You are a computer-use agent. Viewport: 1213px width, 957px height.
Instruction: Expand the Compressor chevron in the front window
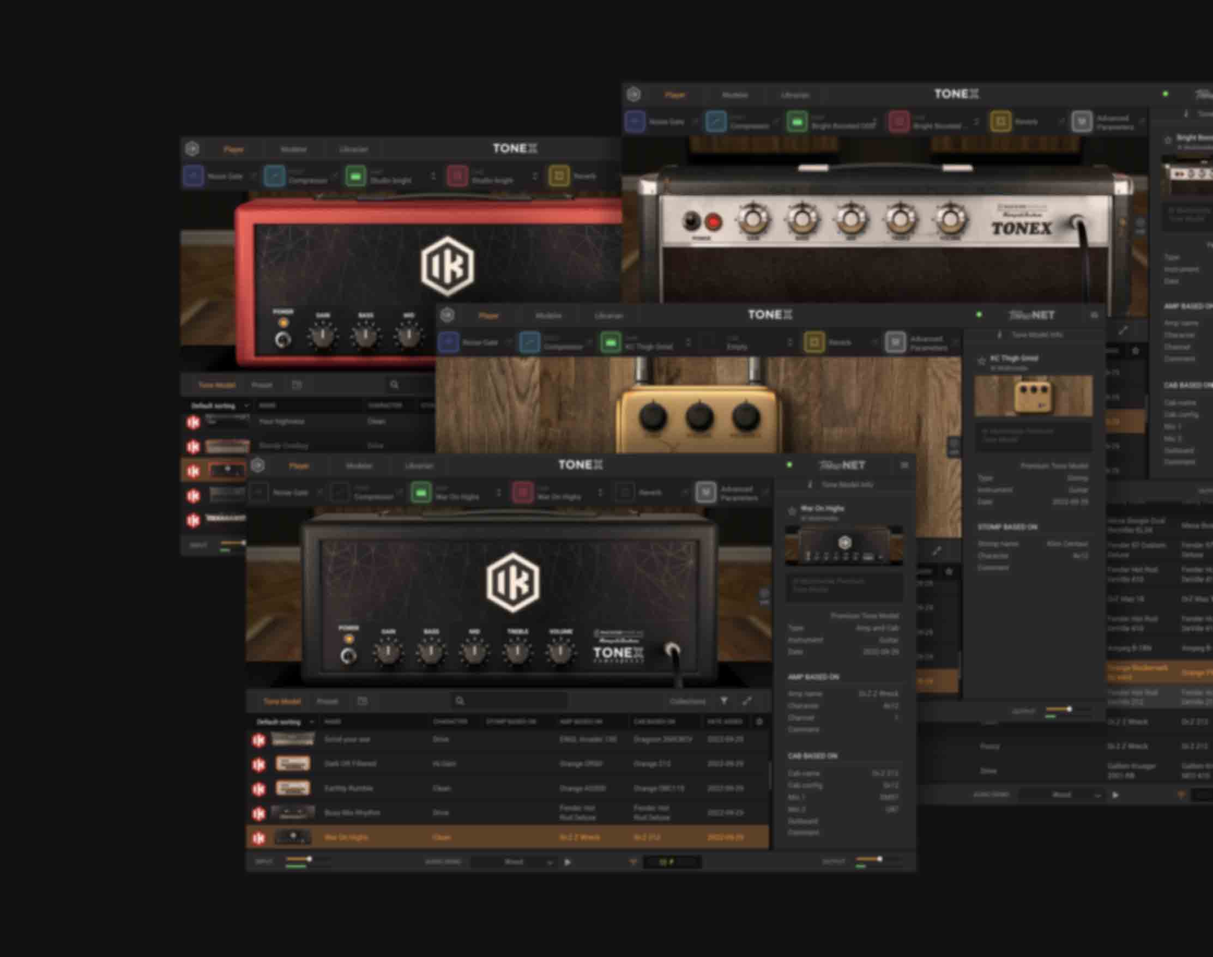[x=400, y=493]
